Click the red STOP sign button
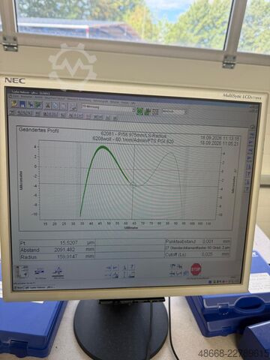The image size is (270, 360). tap(196, 269)
